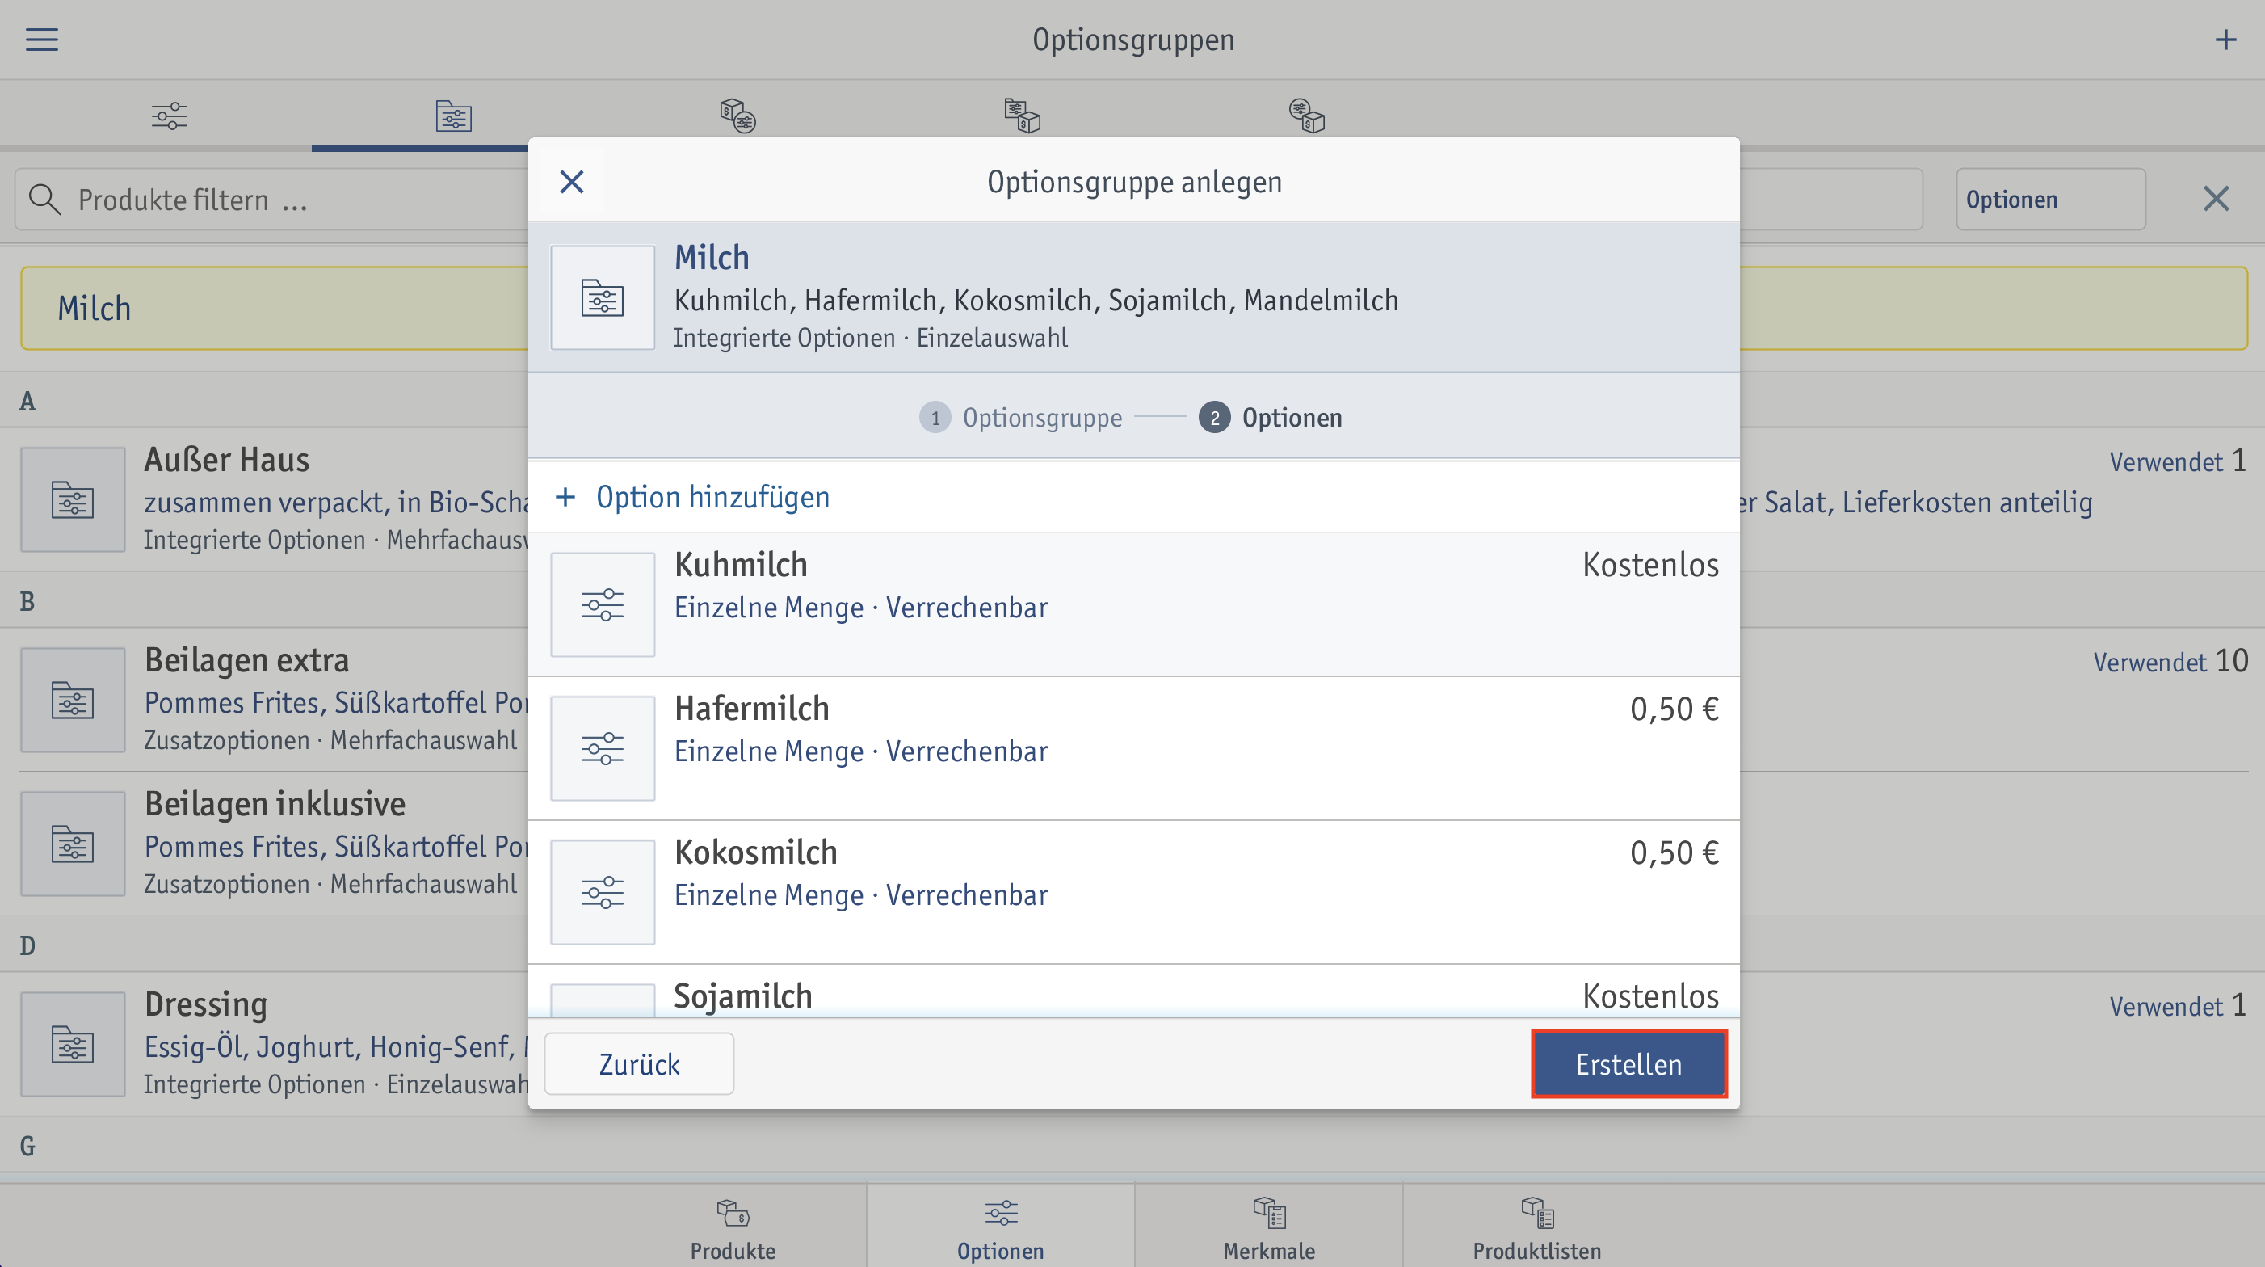Switch to the Merkmale bottom tab
The height and width of the screenshot is (1267, 2265).
click(1269, 1227)
